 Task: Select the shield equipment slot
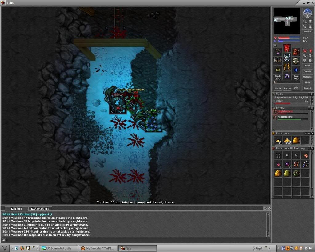point(296,61)
